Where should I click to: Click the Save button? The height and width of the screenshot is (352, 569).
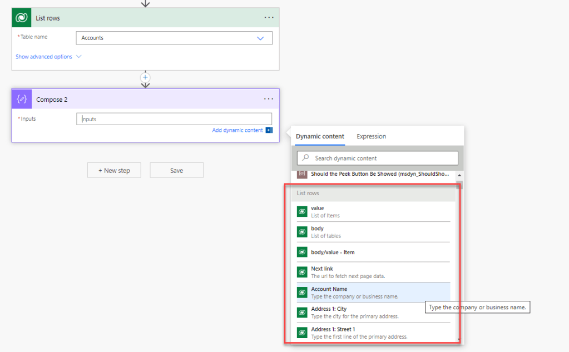point(176,170)
